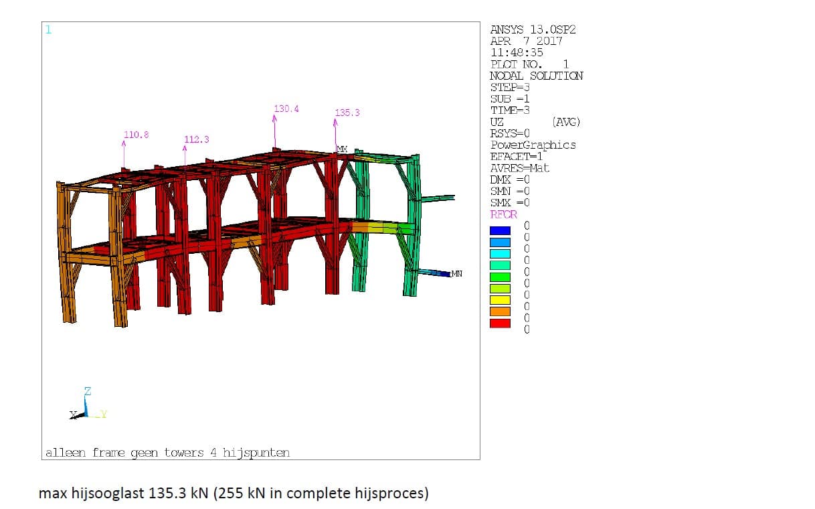This screenshot has height=509, width=815.
Task: Click the 'TIME=3' text
Action: point(511,111)
